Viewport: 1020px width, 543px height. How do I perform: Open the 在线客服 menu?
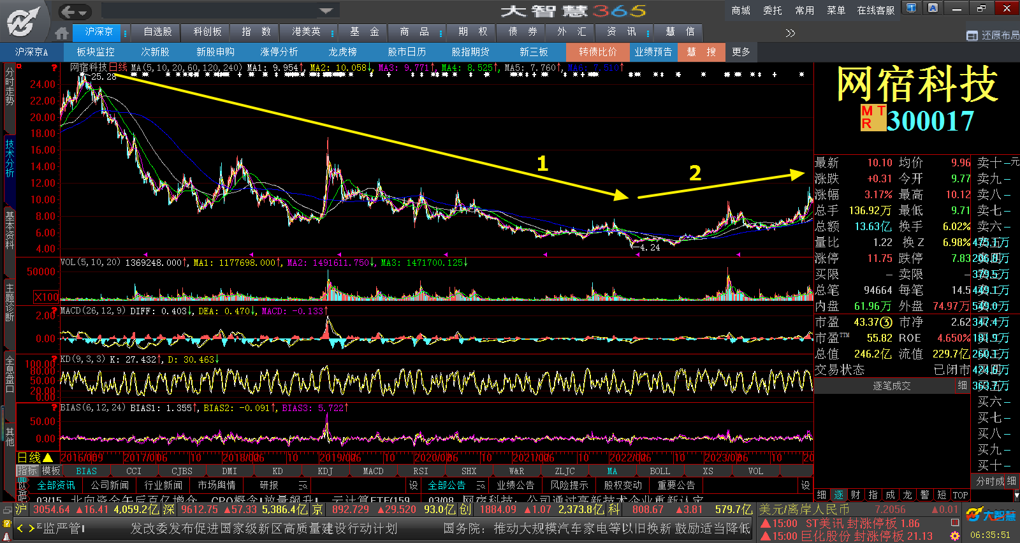click(x=876, y=10)
